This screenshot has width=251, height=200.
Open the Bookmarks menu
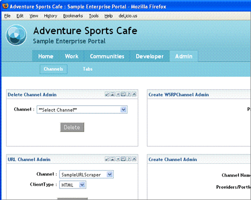pos(73,16)
